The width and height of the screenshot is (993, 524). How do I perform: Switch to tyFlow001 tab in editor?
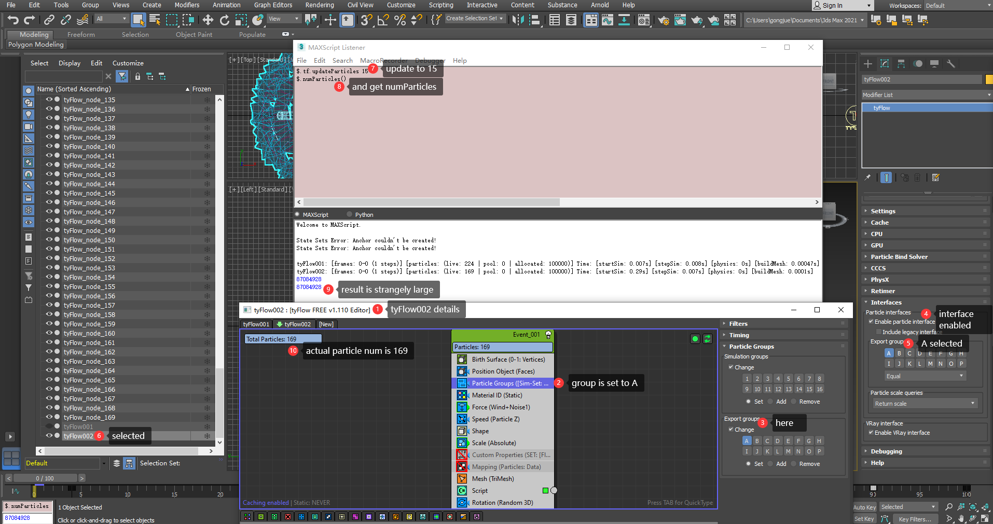(x=256, y=324)
